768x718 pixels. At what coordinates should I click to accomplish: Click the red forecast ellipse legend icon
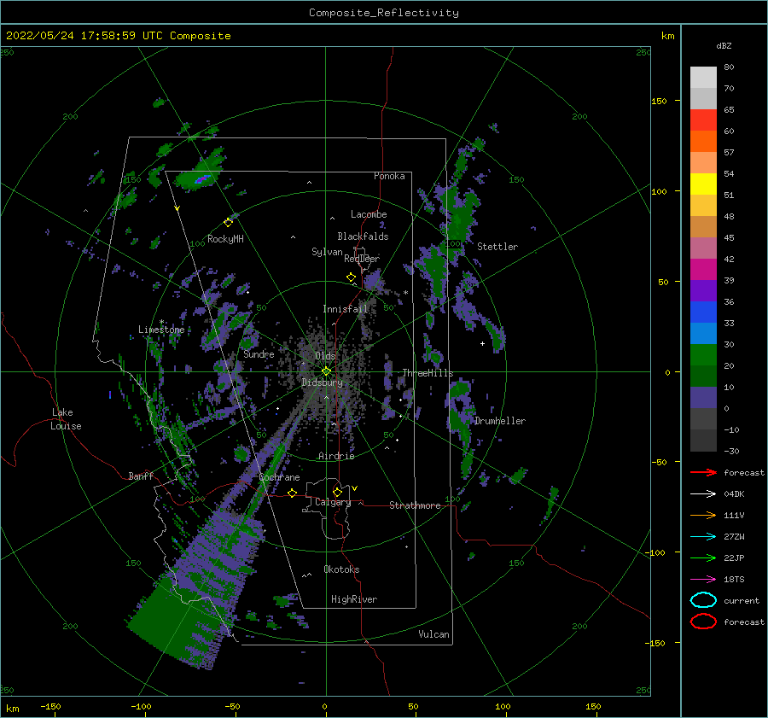703,622
